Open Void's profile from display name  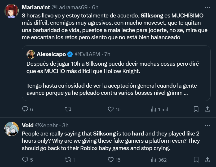28,125
